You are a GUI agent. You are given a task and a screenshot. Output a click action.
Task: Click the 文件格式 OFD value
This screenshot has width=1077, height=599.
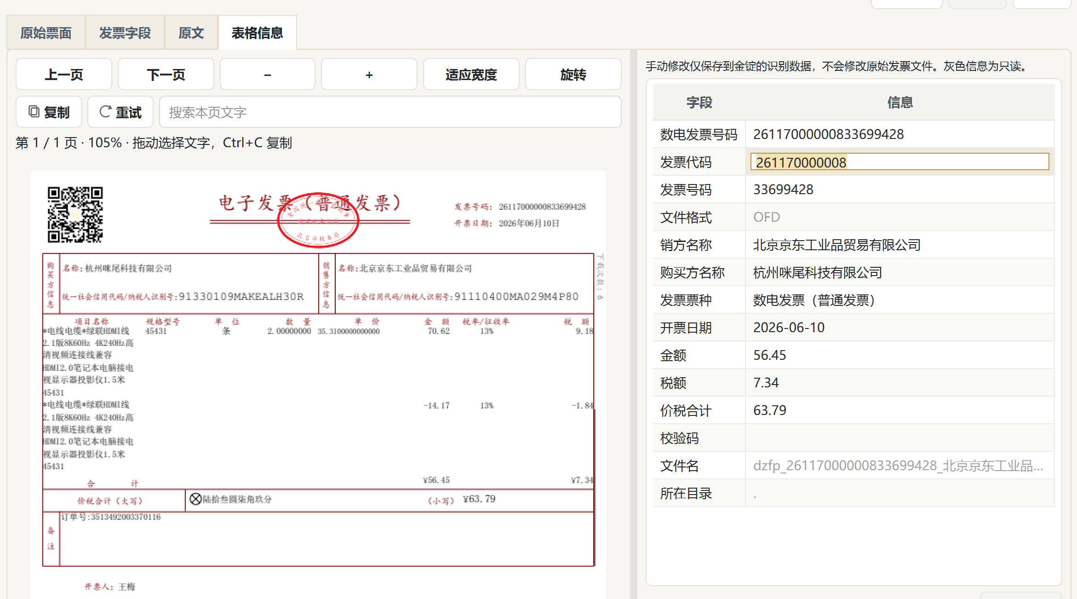tap(767, 217)
